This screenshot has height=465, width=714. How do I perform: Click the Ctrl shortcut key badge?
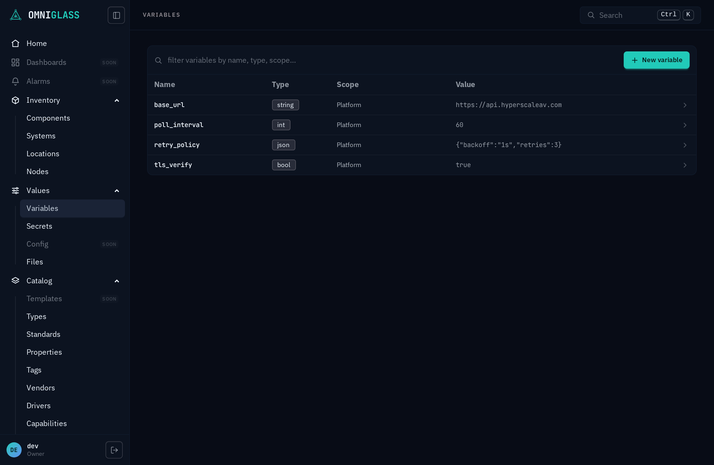668,15
